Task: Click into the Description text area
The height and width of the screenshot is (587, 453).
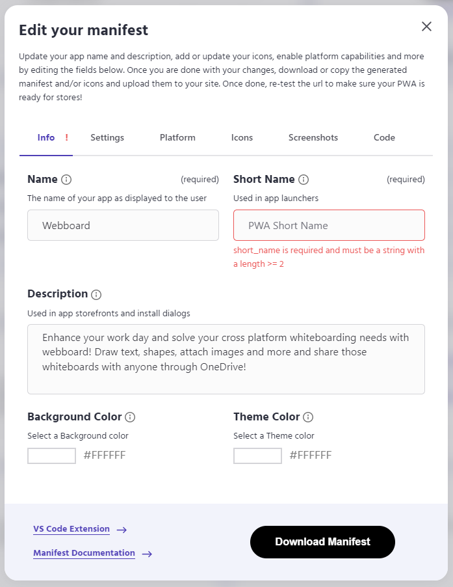Action: click(x=226, y=359)
